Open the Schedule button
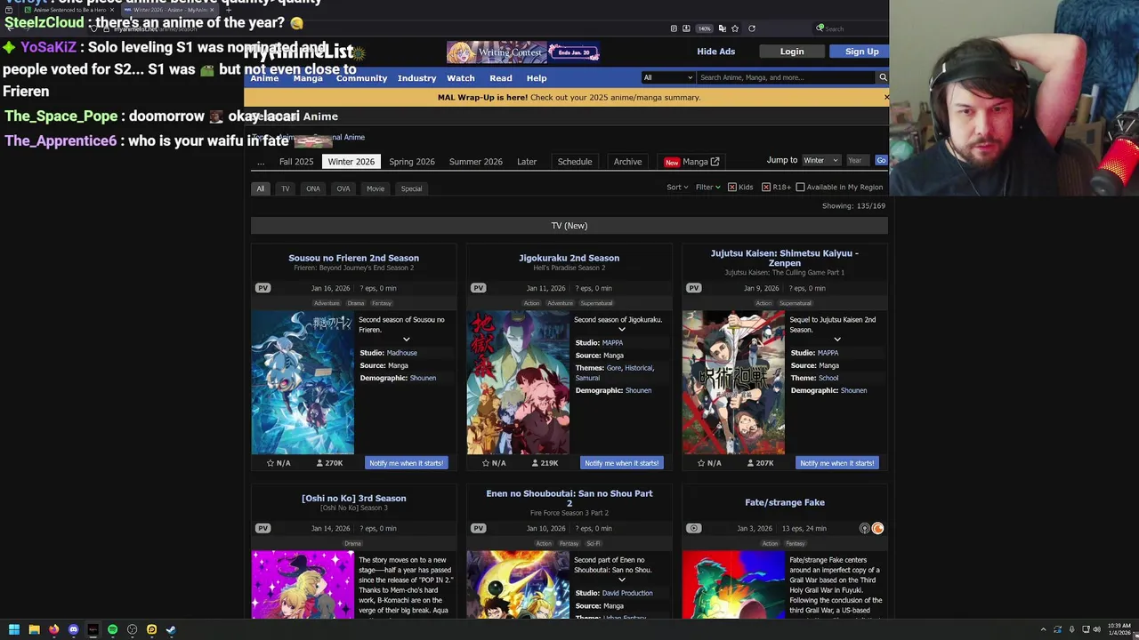1139x640 pixels. 575,162
